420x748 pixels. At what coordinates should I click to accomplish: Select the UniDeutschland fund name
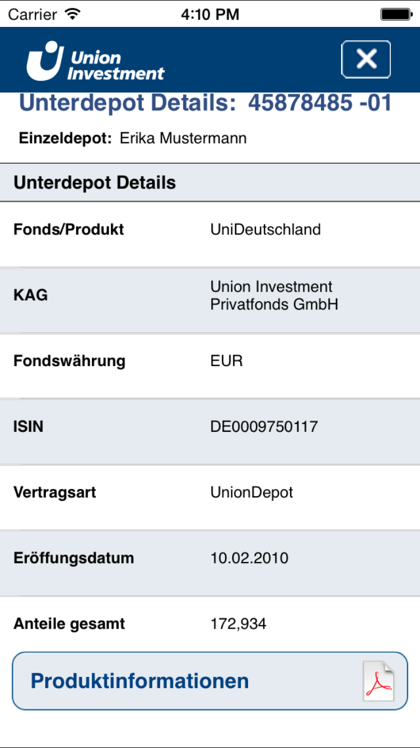[x=265, y=229]
